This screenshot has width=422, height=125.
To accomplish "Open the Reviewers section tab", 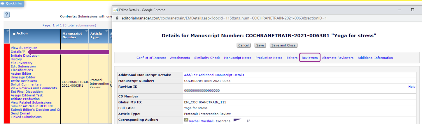I will tap(310, 58).
